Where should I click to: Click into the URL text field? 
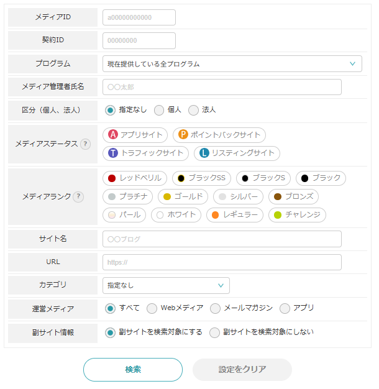[222, 262]
